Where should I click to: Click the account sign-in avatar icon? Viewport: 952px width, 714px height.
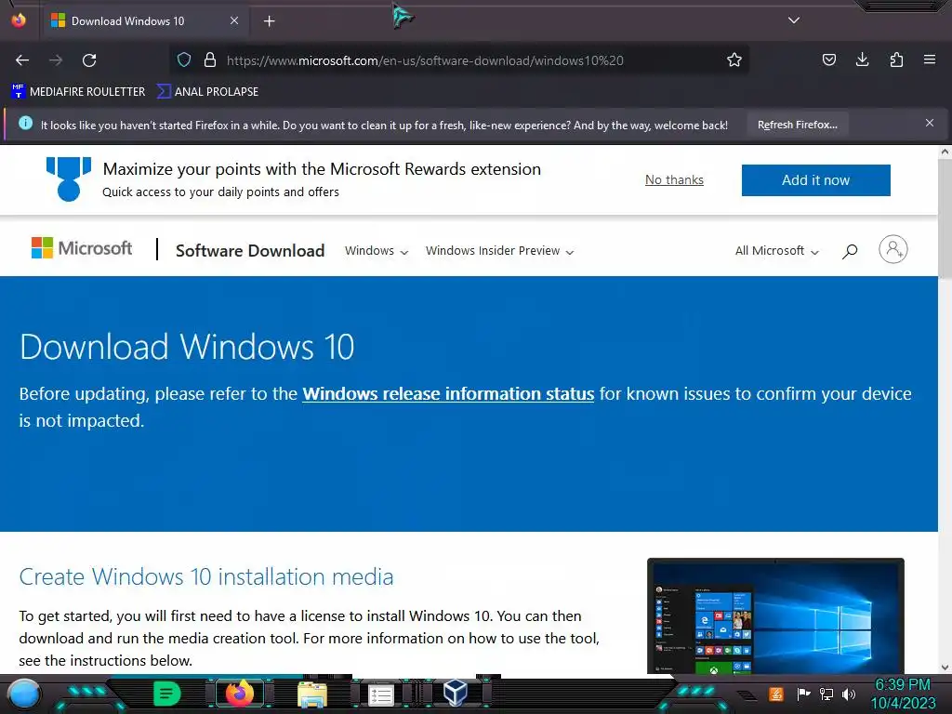(x=893, y=249)
